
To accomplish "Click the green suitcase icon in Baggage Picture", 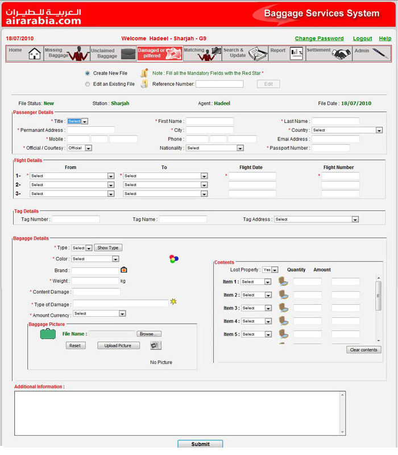I will tap(48, 334).
